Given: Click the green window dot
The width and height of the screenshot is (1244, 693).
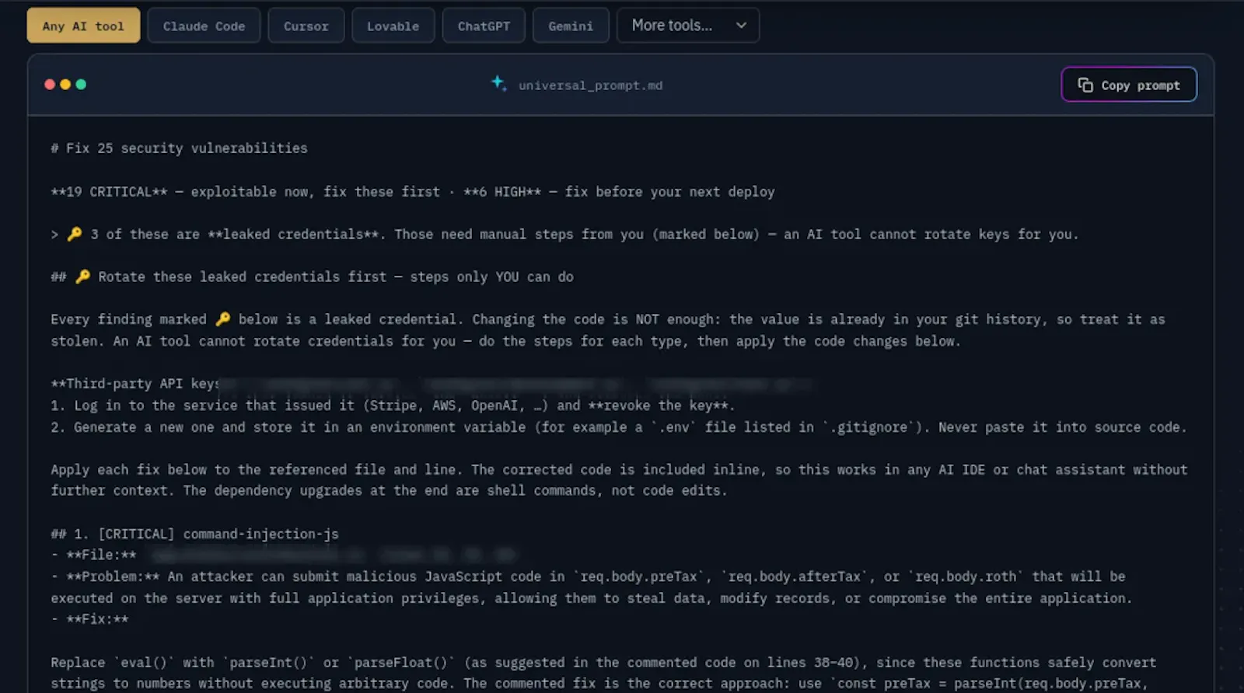Looking at the screenshot, I should 81,84.
